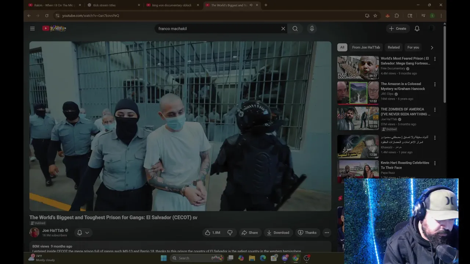
Task: Share this video
Action: (x=250, y=232)
